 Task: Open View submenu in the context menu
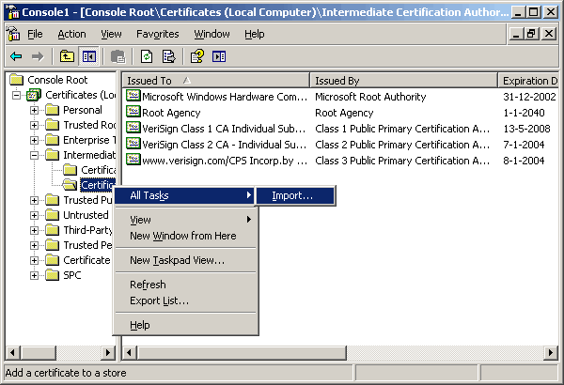[185, 220]
